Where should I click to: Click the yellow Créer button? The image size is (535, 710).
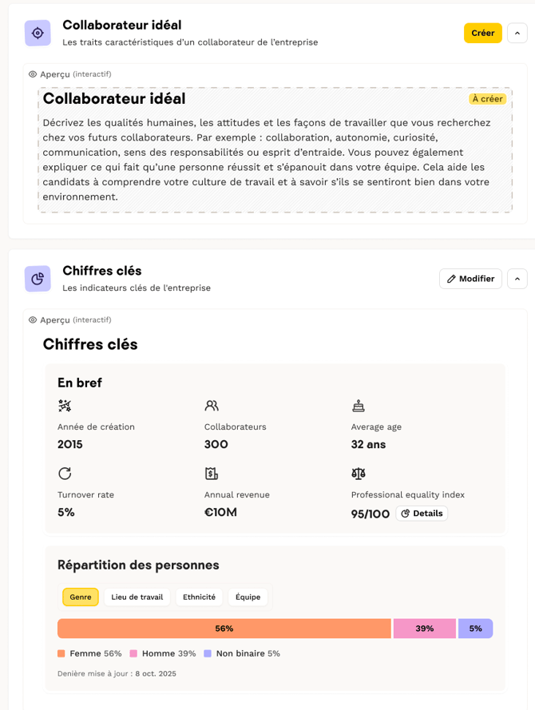click(x=483, y=33)
